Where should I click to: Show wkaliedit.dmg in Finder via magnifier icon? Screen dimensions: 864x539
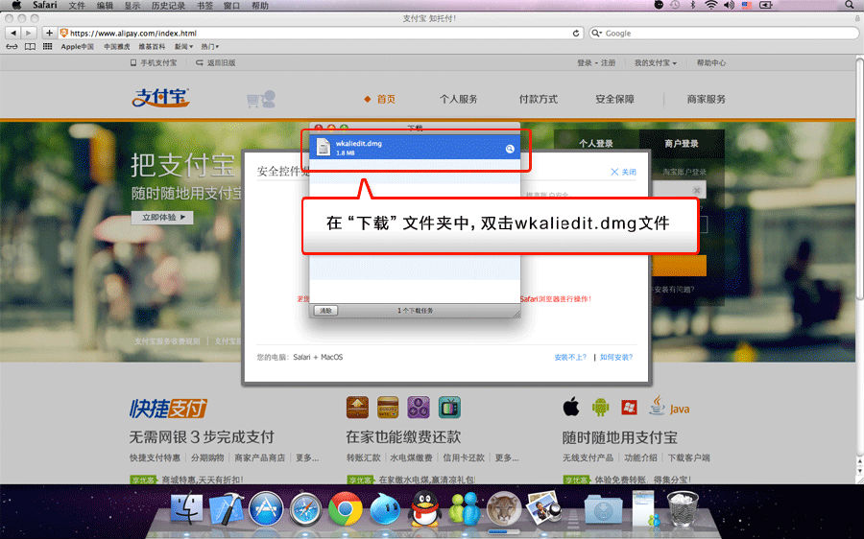[x=510, y=149]
